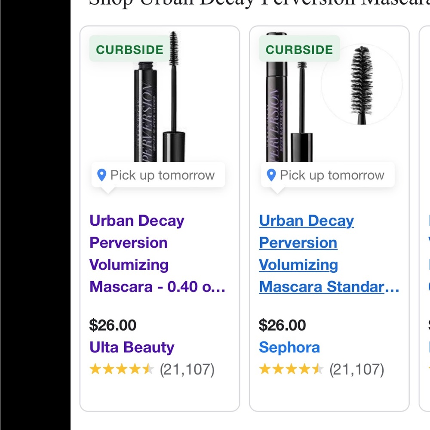Click the location pin icon on the first product card
The height and width of the screenshot is (430, 430).
(102, 175)
